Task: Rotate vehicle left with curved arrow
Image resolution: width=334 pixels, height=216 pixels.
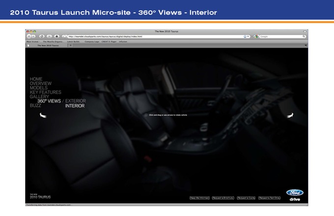Action: (x=43, y=115)
